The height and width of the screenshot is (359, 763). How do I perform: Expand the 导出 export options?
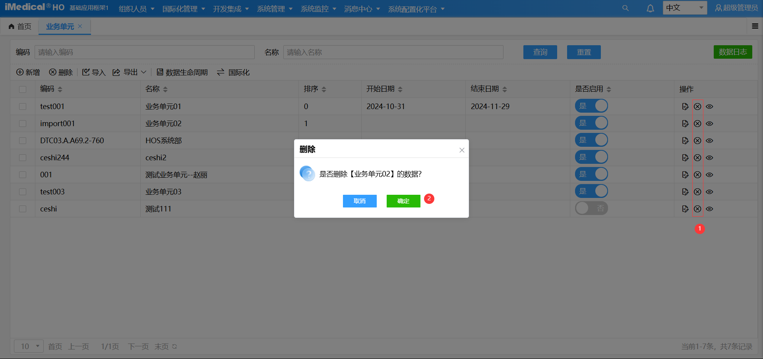(130, 72)
